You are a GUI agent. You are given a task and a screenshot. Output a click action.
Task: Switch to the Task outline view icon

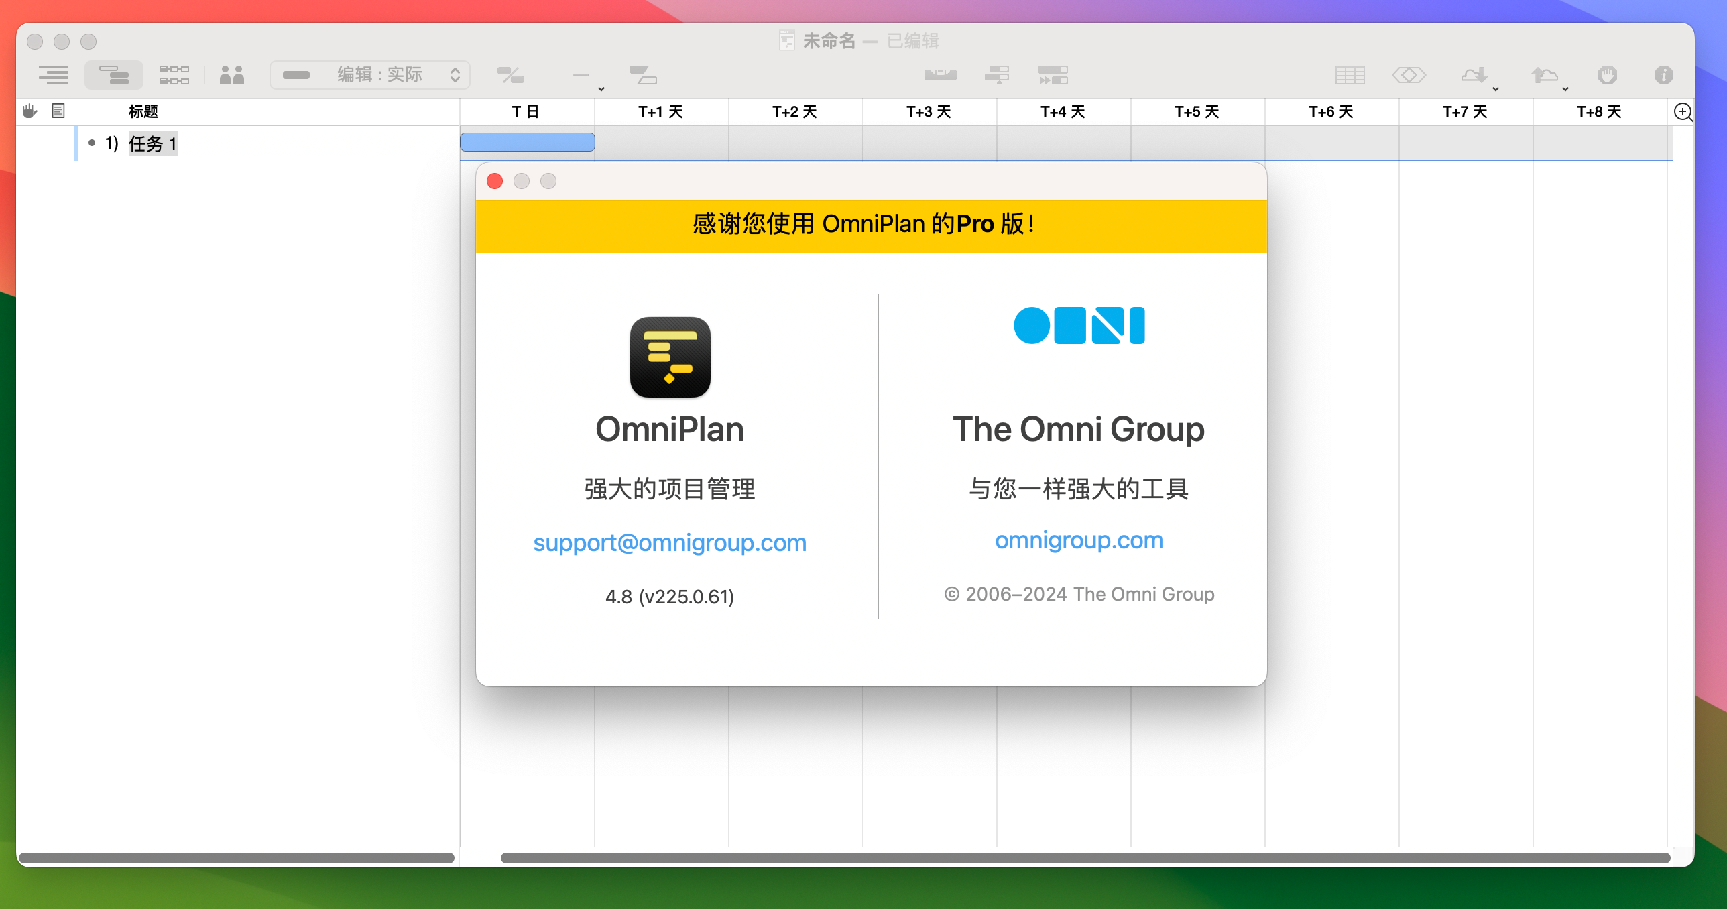54,74
